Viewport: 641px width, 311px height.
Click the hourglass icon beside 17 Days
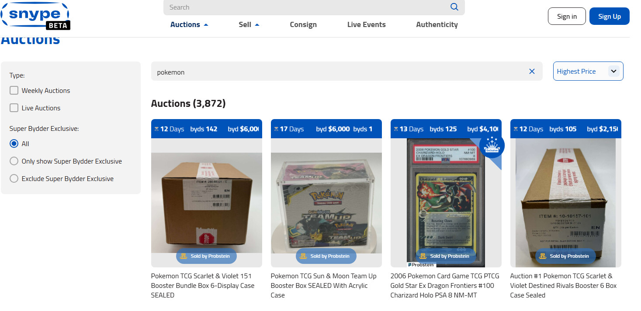pos(276,129)
